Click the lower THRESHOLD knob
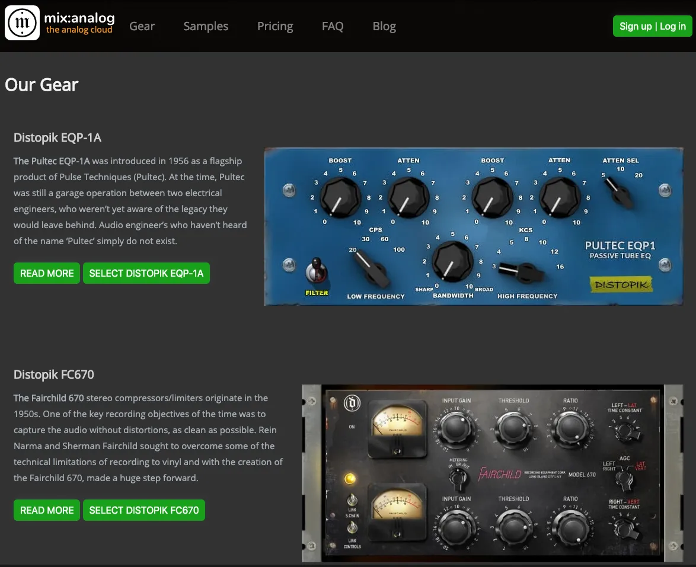This screenshot has width=696, height=567. [513, 528]
